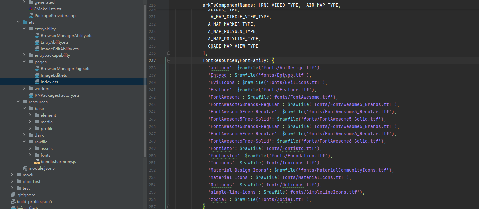Click the ImageEditAbility.ets file icon
This screenshot has width=479, height=209.
(x=37, y=49)
